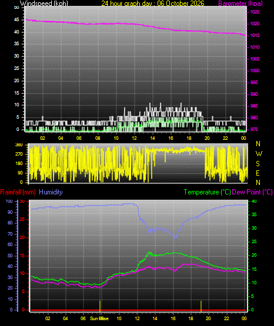Click the blue 70 on the humidity axis
274x326 pixels.
10,234
